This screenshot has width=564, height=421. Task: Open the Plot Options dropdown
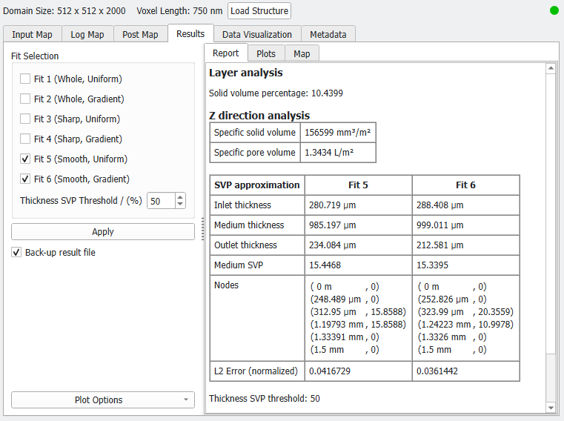(103, 400)
